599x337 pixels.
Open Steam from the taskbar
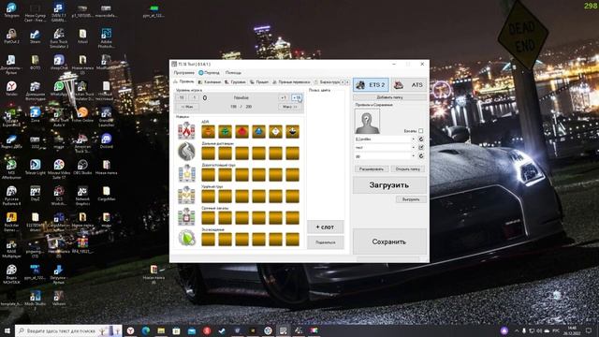coord(223,330)
